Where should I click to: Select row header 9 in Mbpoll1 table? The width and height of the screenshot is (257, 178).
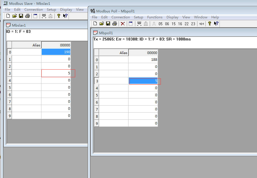coord(96,123)
